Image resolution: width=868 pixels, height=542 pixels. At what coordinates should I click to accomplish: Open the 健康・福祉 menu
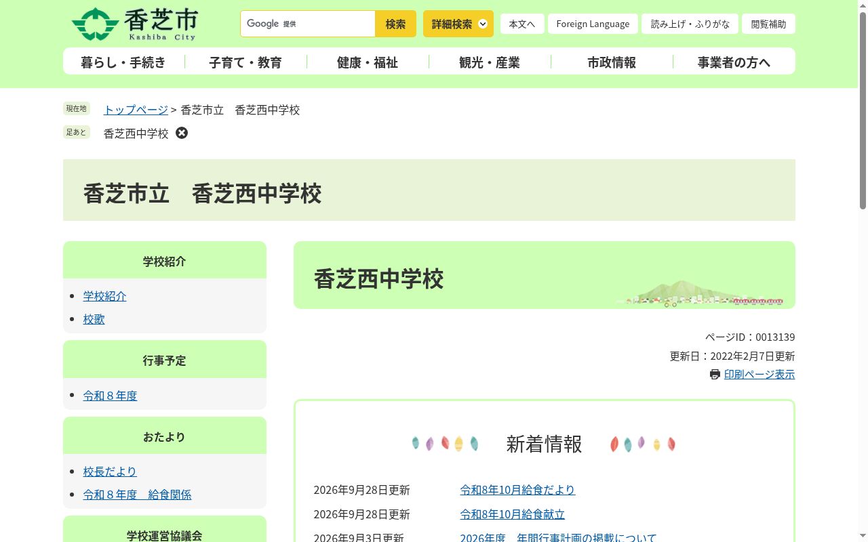[x=368, y=62]
